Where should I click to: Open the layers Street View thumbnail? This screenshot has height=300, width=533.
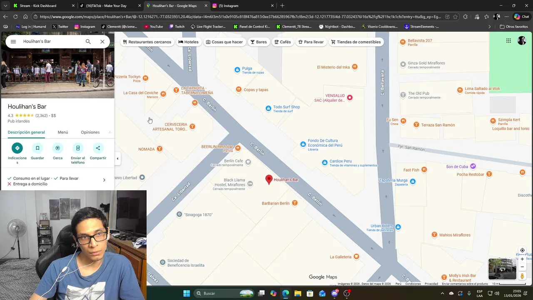[502, 269]
